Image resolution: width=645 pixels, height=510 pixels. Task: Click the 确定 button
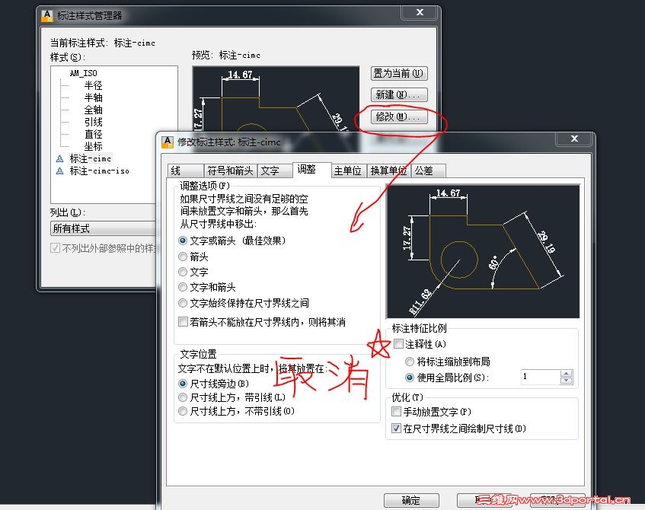[x=411, y=500]
